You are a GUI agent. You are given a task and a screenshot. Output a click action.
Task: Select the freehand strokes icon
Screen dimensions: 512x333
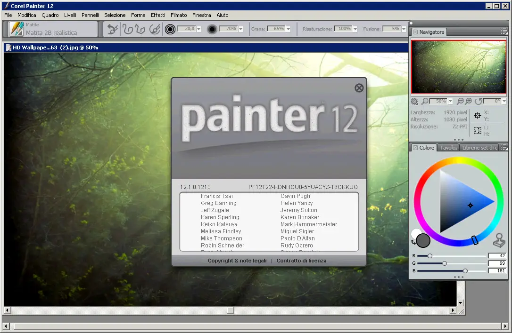click(x=128, y=29)
